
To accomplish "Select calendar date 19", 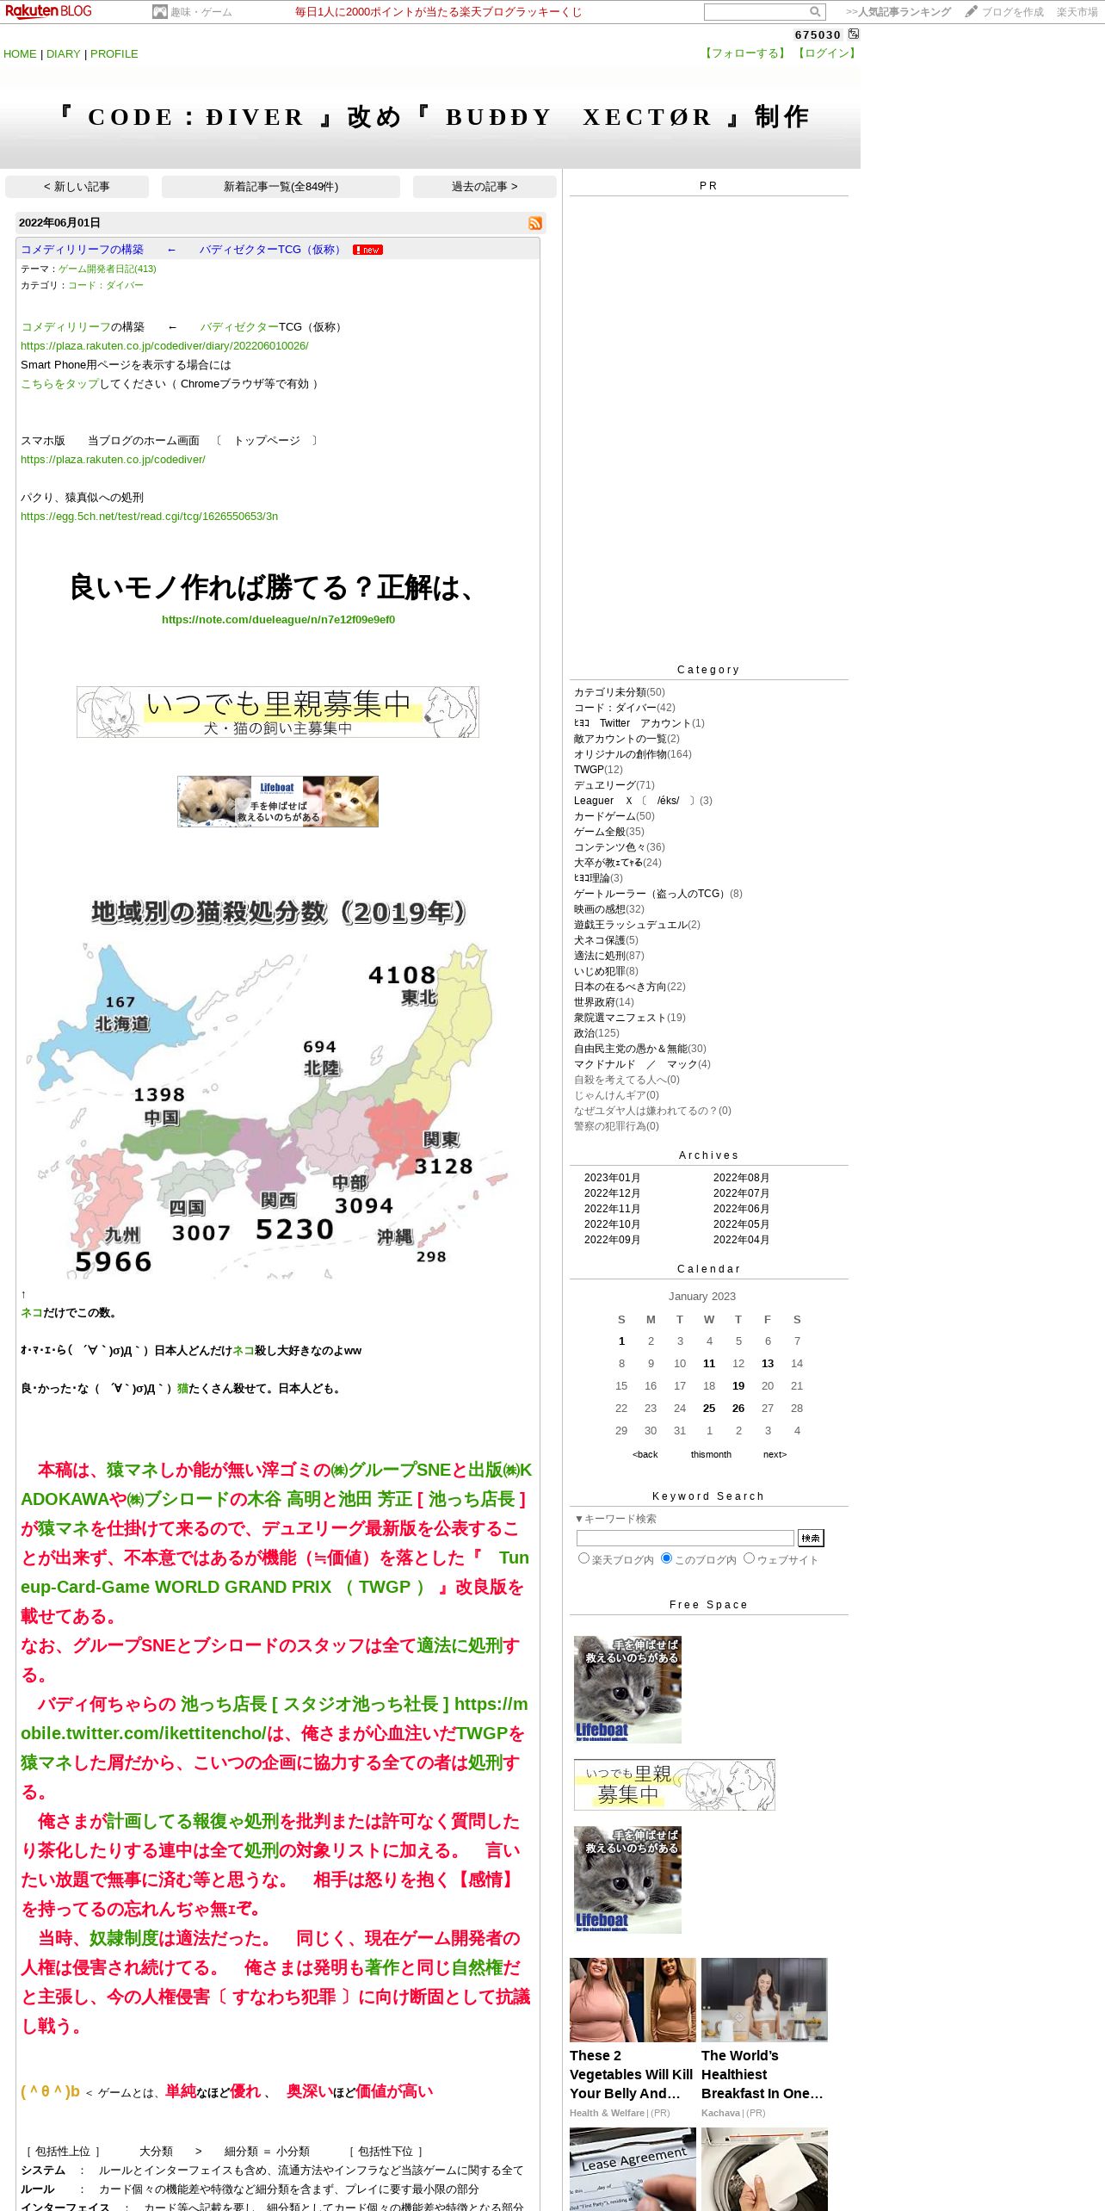I will coord(738,1386).
